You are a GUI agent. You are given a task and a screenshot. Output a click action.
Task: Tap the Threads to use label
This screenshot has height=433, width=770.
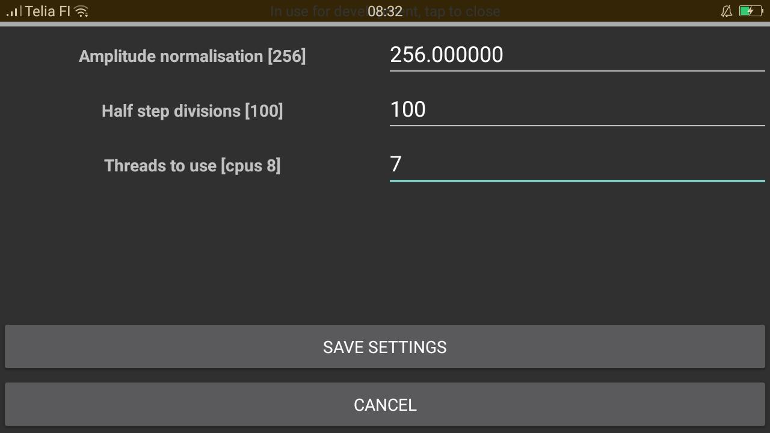coord(161,166)
